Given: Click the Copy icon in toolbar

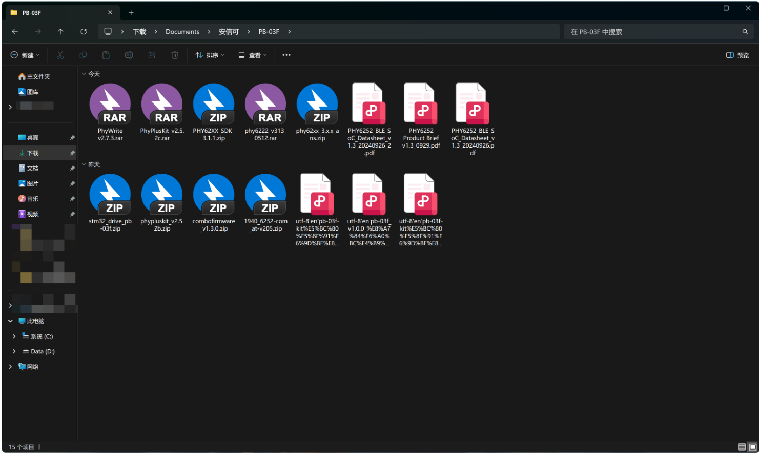Looking at the screenshot, I should pyautogui.click(x=83, y=55).
